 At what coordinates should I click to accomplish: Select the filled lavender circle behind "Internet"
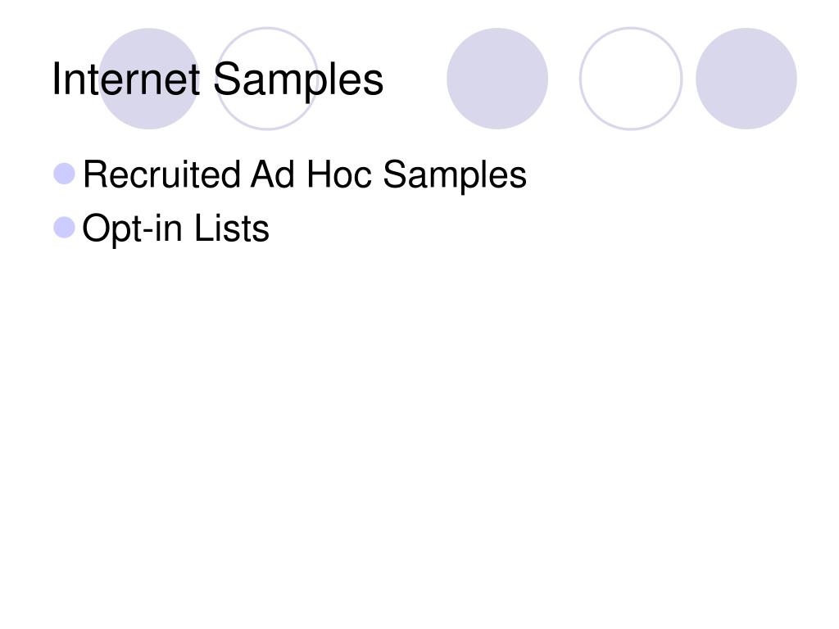[149, 79]
